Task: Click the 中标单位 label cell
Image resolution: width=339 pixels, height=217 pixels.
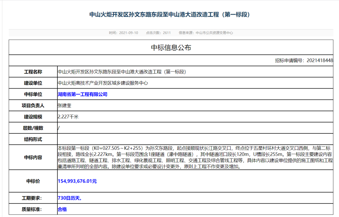Action: coord(33,94)
